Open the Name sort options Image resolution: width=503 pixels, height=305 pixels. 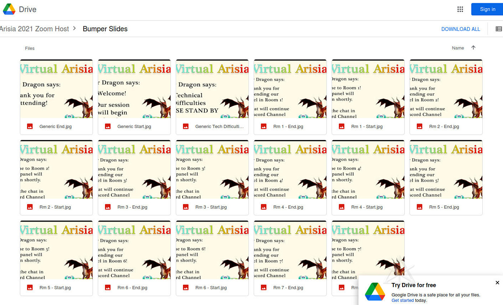[x=458, y=48]
